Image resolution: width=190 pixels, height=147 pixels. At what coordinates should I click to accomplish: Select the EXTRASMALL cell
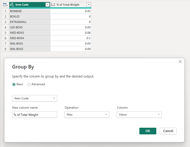click(x=30, y=22)
